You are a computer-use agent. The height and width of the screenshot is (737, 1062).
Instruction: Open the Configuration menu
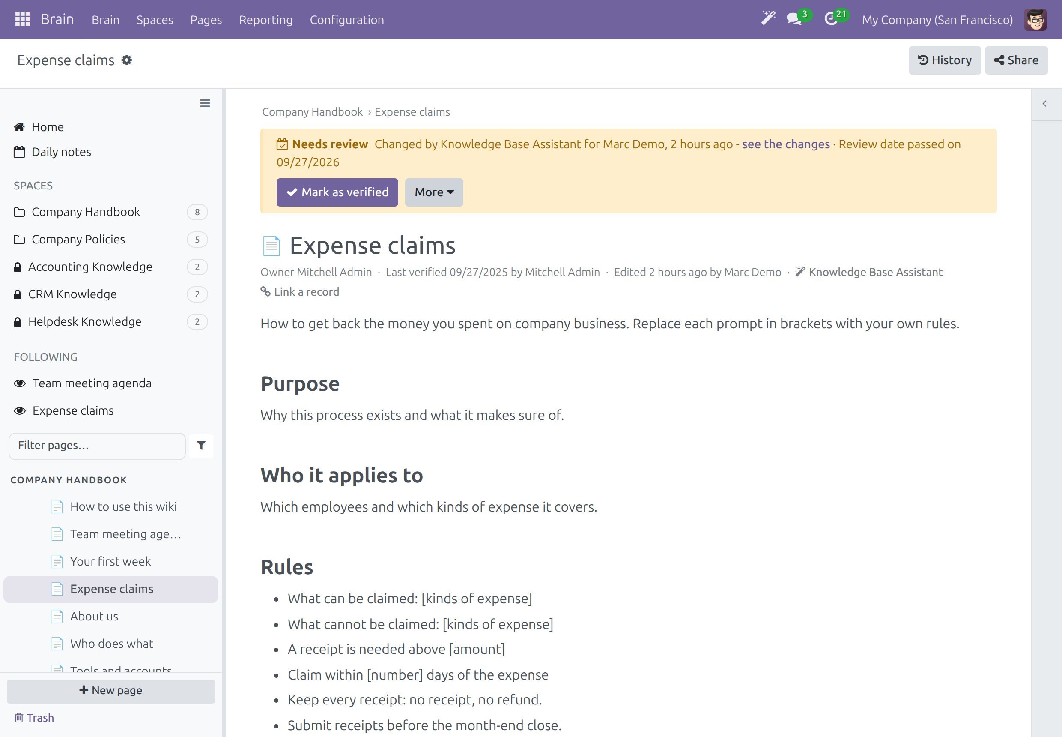click(x=346, y=20)
